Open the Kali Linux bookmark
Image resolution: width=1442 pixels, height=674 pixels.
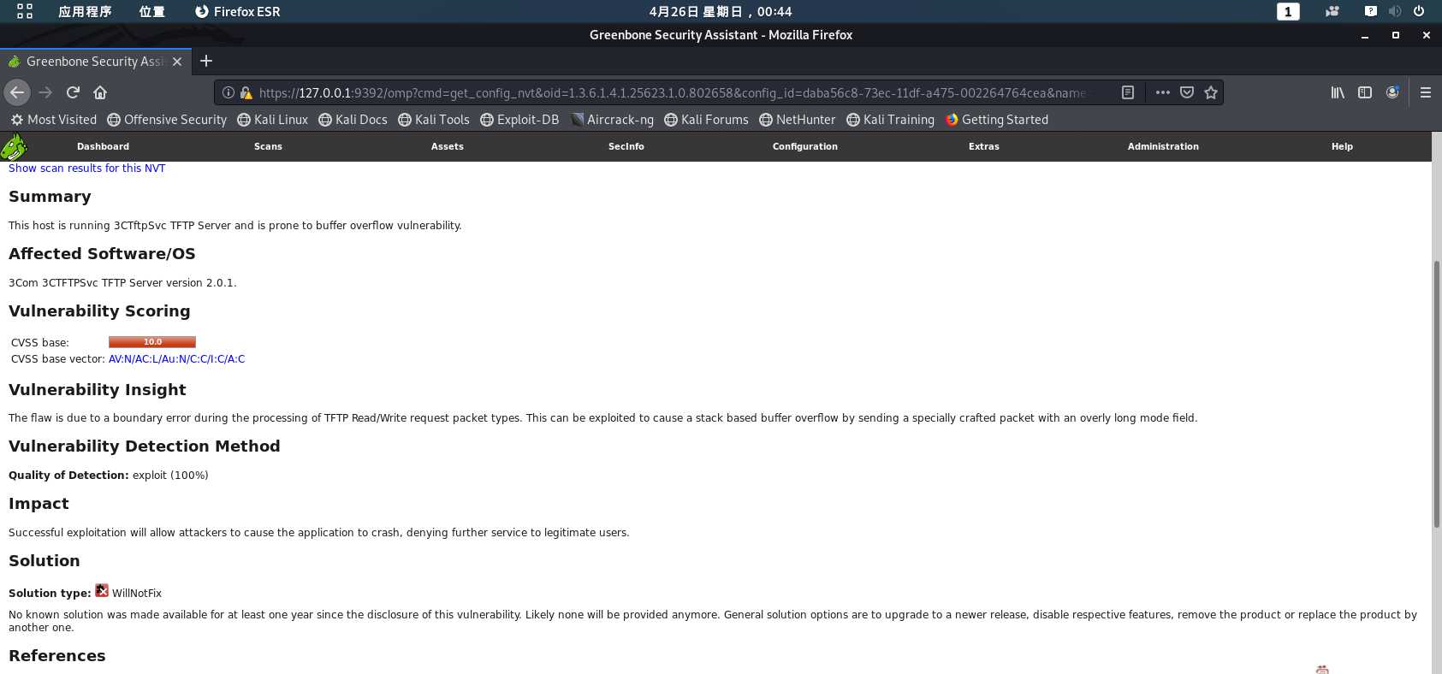click(x=272, y=120)
